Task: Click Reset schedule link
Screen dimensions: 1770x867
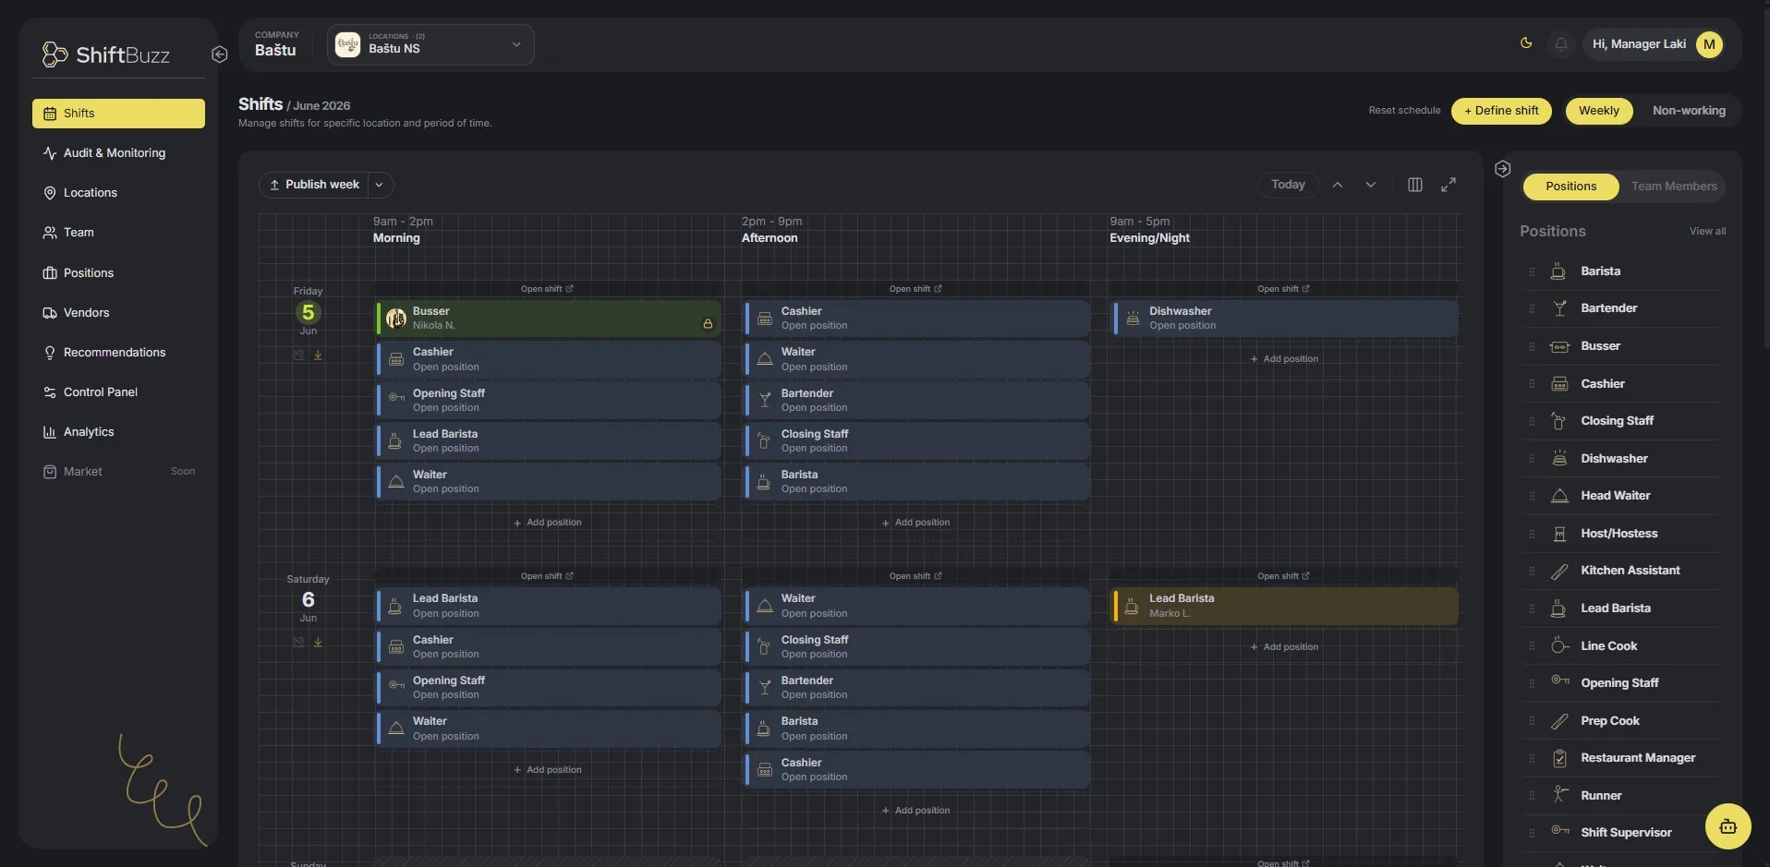Action: pyautogui.click(x=1404, y=111)
